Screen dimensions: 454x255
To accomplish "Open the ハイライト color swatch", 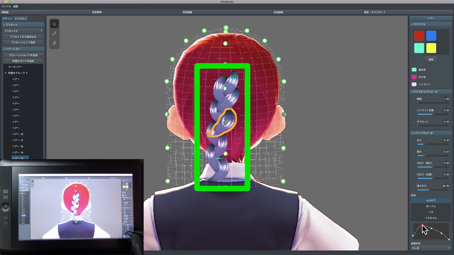I will (x=414, y=84).
